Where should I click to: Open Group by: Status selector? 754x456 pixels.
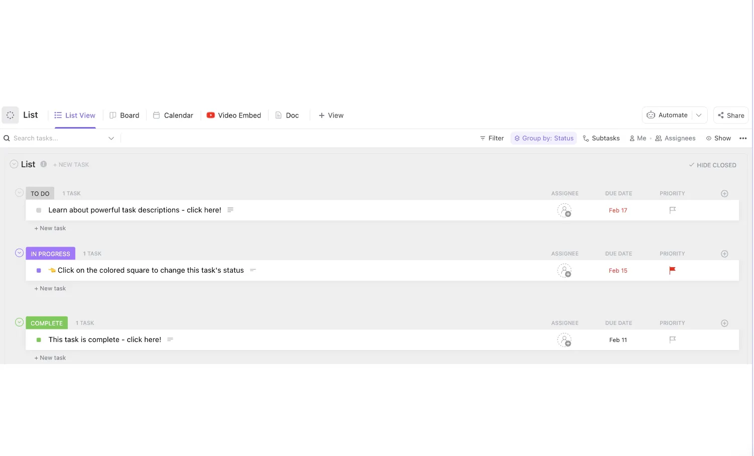(544, 138)
